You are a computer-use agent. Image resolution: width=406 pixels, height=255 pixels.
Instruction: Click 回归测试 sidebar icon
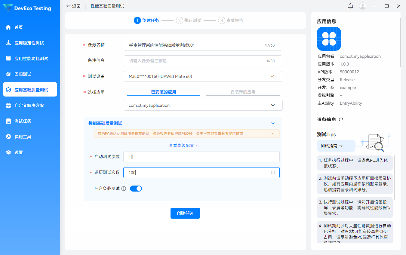pyautogui.click(x=8, y=74)
